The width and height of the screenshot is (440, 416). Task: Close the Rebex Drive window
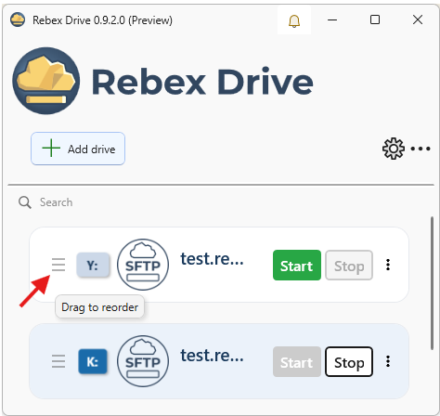pos(418,19)
